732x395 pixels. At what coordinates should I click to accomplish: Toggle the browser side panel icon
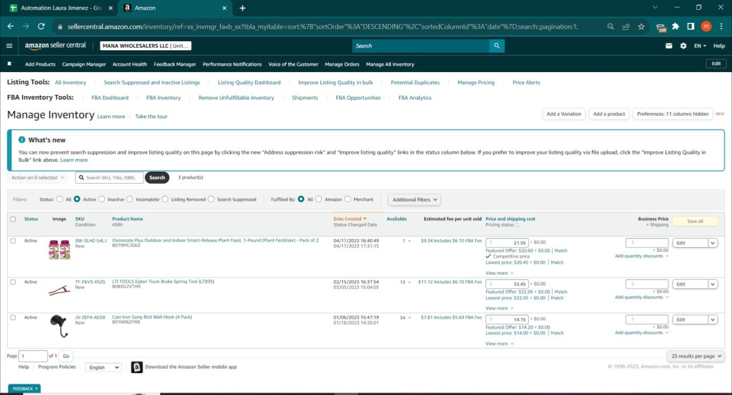pyautogui.click(x=691, y=26)
